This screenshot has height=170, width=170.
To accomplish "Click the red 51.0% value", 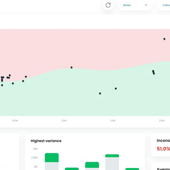I will (163, 149).
